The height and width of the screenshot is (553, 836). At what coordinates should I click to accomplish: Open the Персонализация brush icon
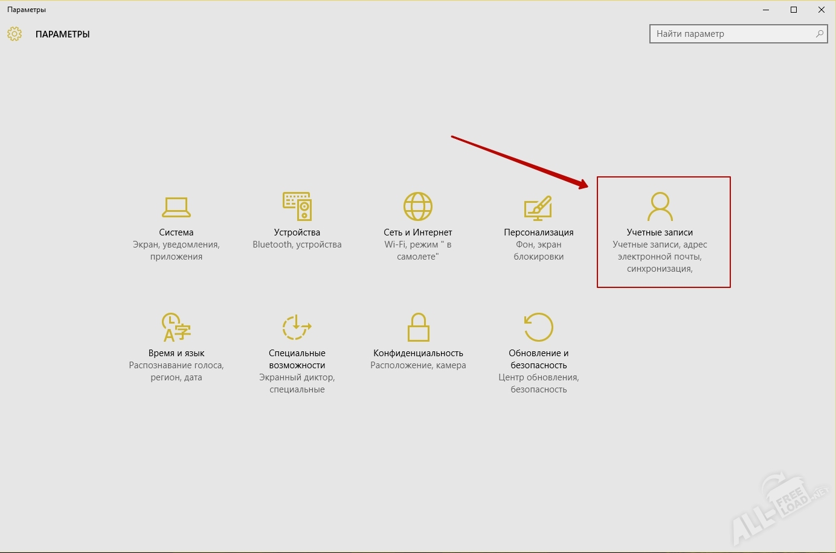tap(538, 207)
